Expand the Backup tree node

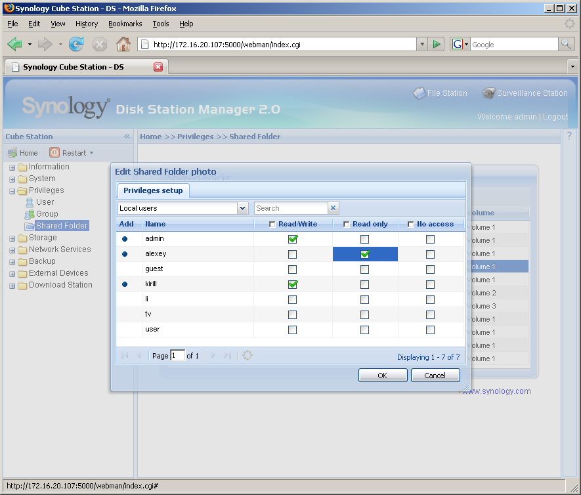pos(12,263)
